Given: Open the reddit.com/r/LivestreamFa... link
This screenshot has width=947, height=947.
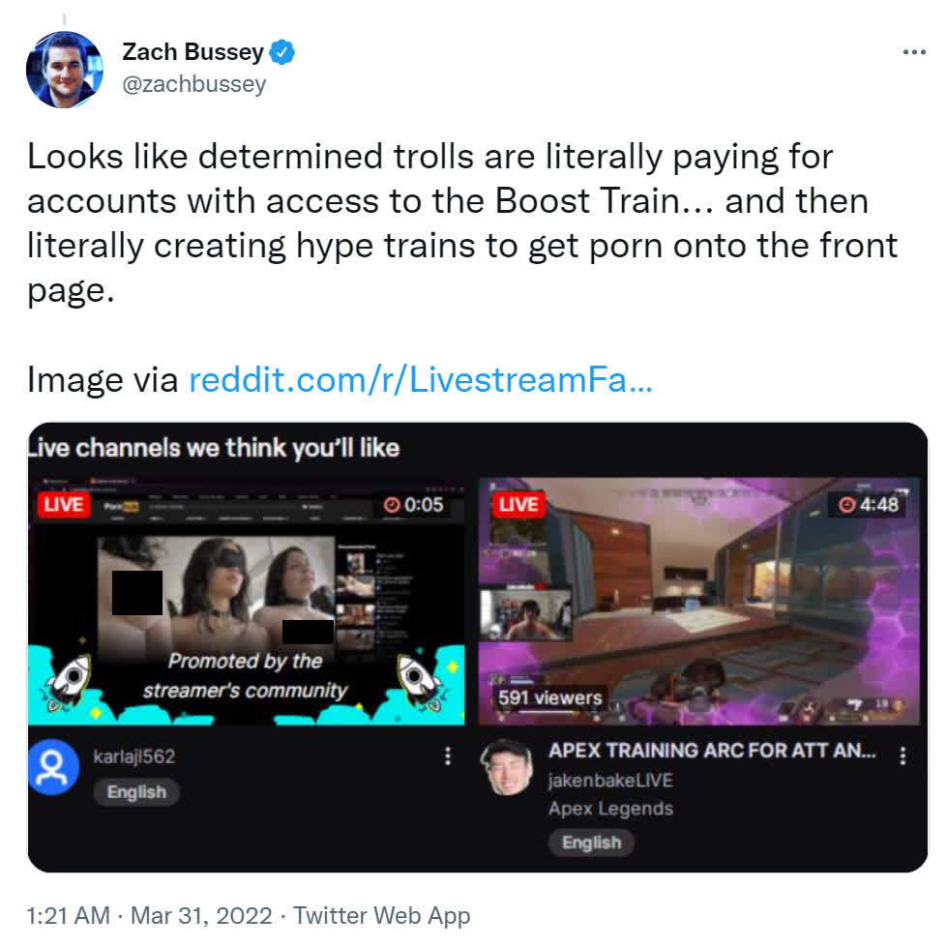Looking at the screenshot, I should coord(421,380).
